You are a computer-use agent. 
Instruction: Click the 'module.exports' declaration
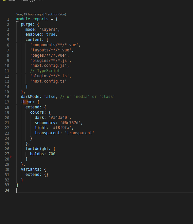[x=32, y=19]
